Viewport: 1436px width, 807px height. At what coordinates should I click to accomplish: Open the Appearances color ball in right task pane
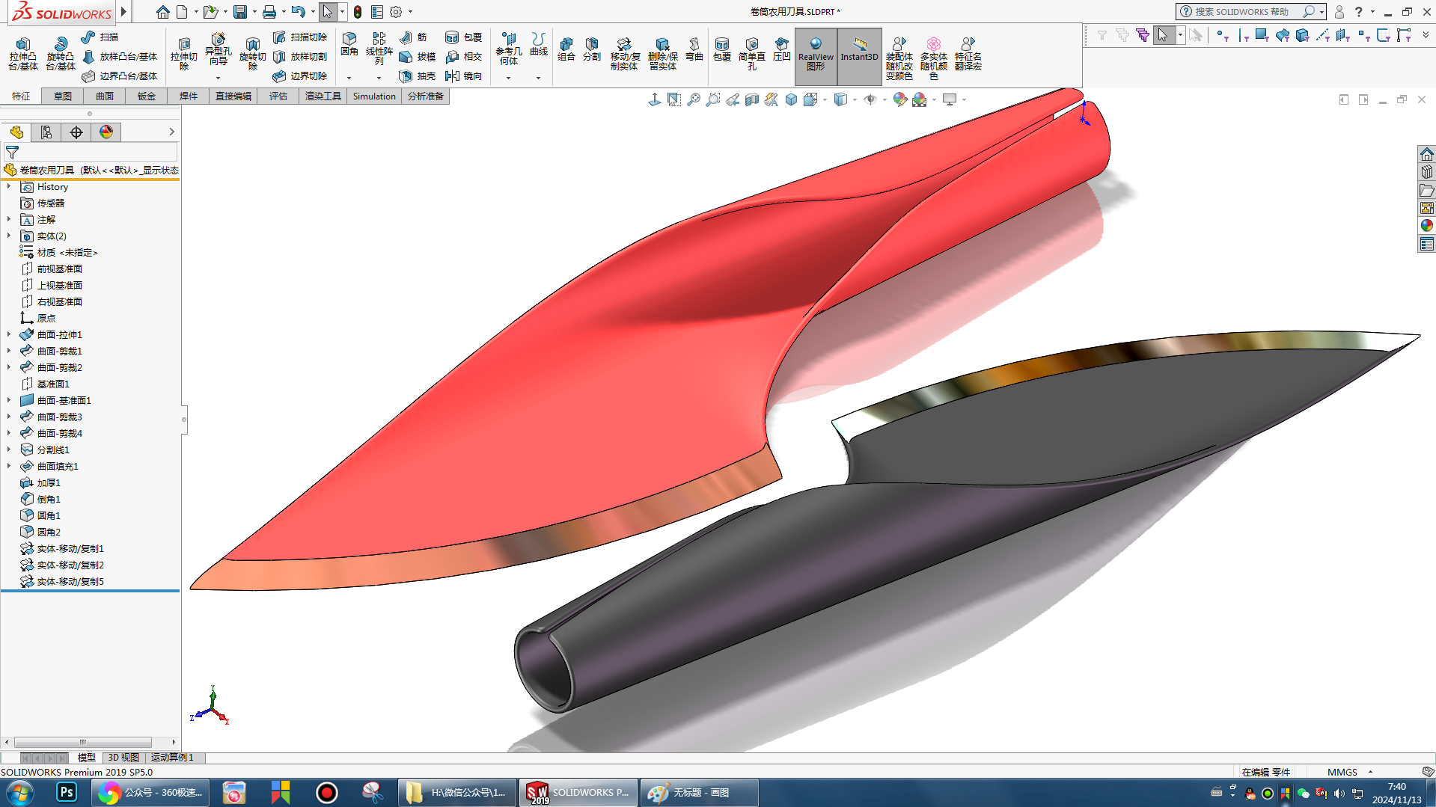pyautogui.click(x=1427, y=226)
